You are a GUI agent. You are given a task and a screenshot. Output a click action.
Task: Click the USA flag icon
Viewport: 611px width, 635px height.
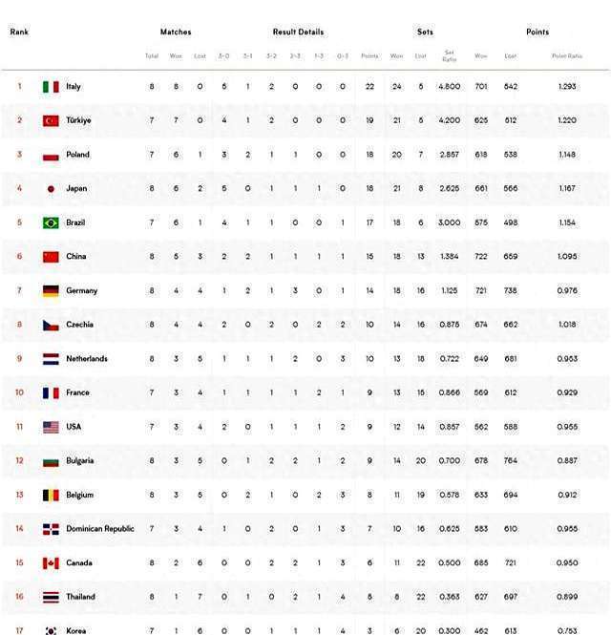(x=51, y=428)
